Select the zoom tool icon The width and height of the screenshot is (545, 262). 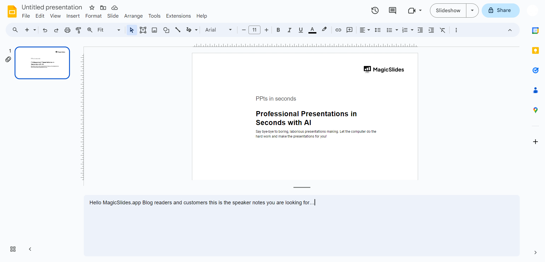[90, 30]
